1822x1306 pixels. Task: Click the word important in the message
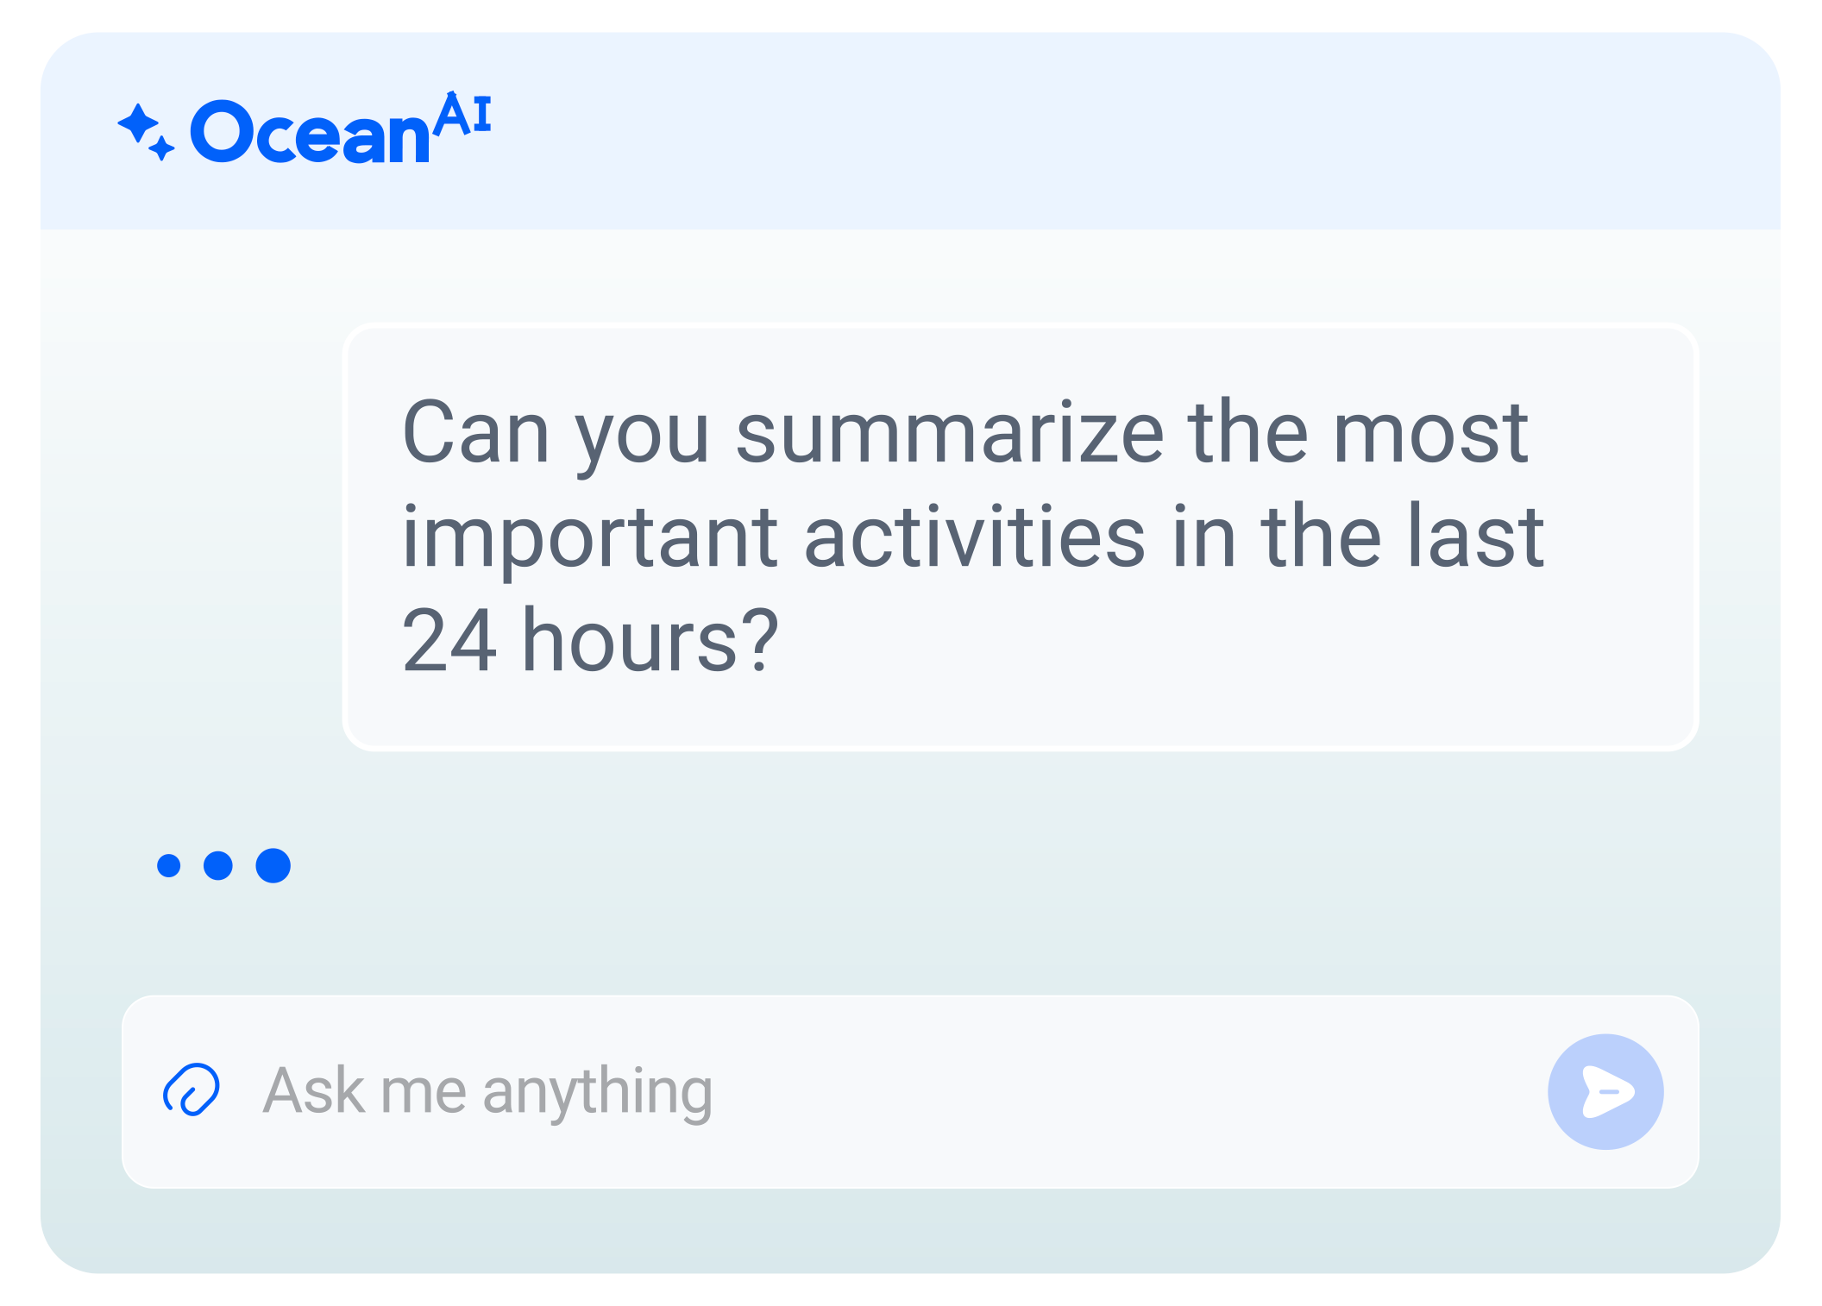point(590,538)
